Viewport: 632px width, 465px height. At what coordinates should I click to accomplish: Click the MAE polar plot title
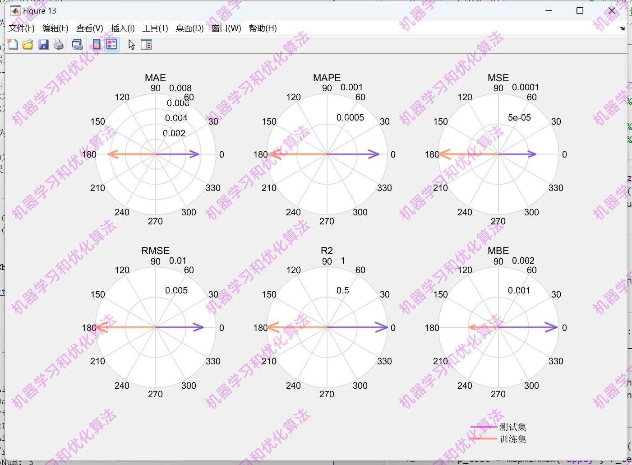tap(155, 78)
